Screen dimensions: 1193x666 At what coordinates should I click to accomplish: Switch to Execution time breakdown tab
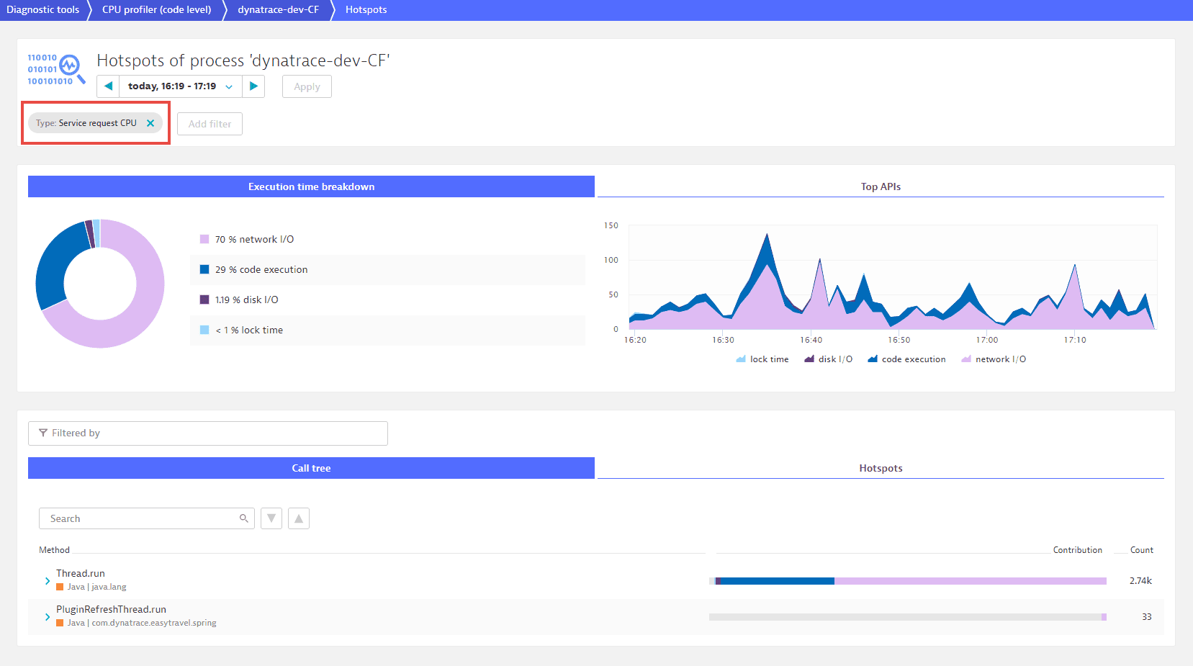click(311, 186)
